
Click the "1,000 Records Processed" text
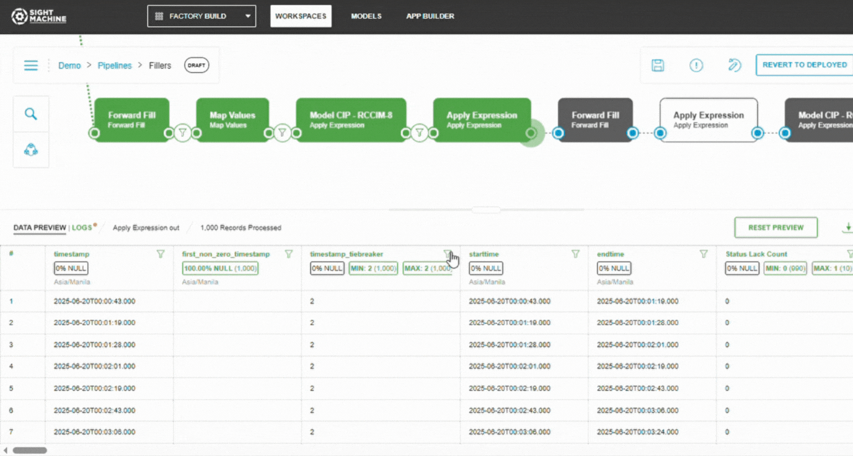[x=241, y=228]
